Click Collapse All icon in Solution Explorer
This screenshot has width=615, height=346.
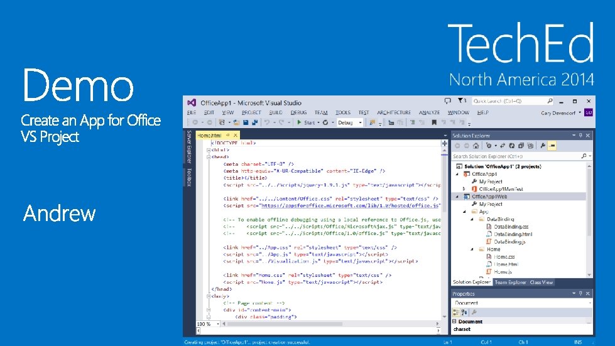(x=521, y=146)
